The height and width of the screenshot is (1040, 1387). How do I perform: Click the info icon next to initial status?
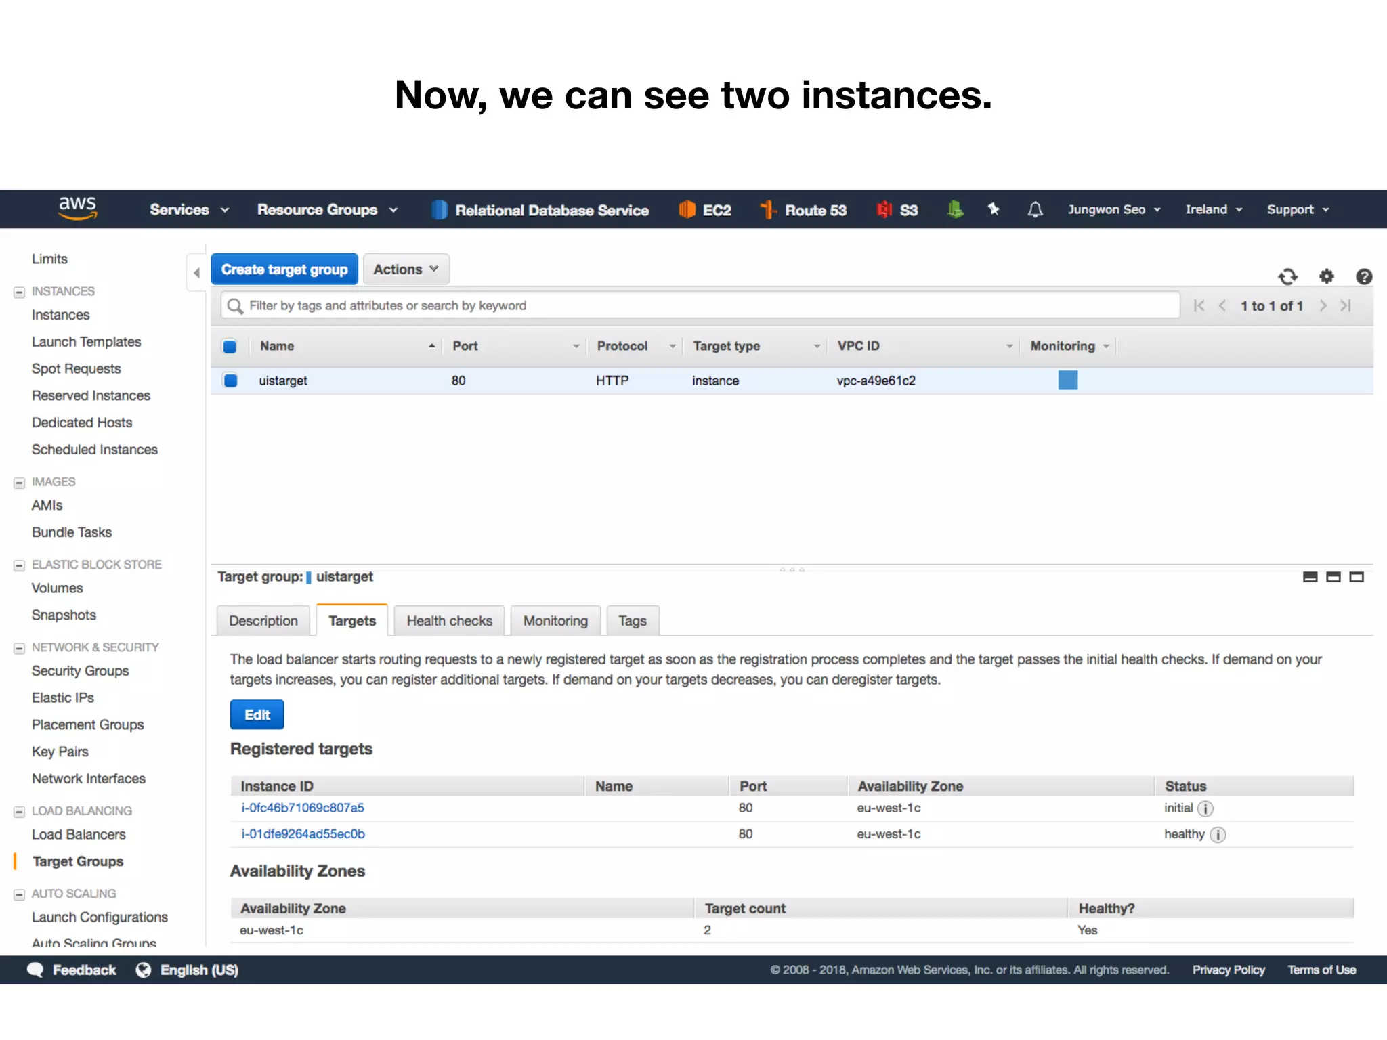[1205, 808]
